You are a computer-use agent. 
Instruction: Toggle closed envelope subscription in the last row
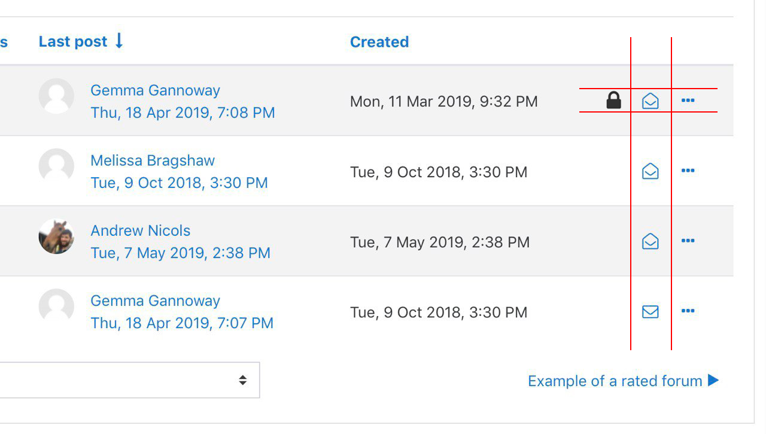click(651, 311)
